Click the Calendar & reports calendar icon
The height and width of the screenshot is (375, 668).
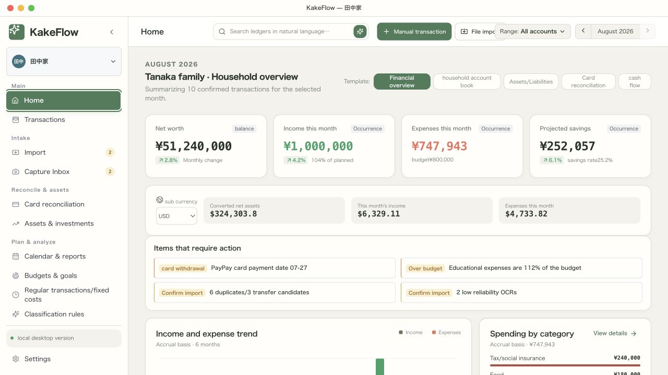[15, 257]
